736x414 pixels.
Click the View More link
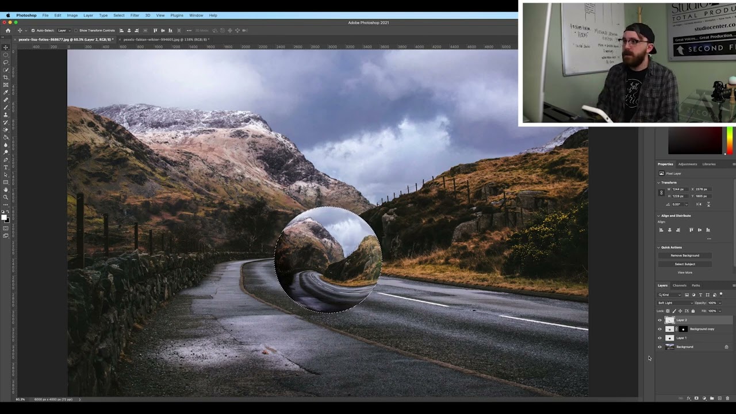pos(685,273)
